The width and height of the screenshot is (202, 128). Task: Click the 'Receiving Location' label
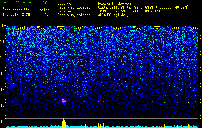point(75,7)
